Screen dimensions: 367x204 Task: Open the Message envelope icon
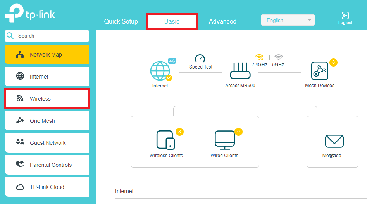tap(334, 141)
